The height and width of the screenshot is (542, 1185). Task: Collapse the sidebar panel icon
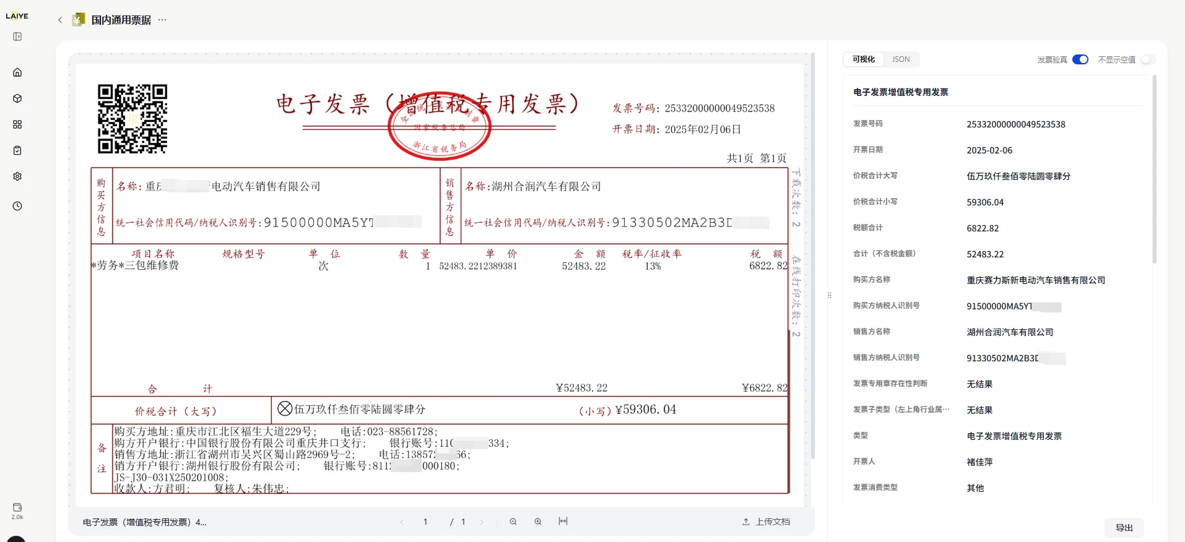point(17,37)
